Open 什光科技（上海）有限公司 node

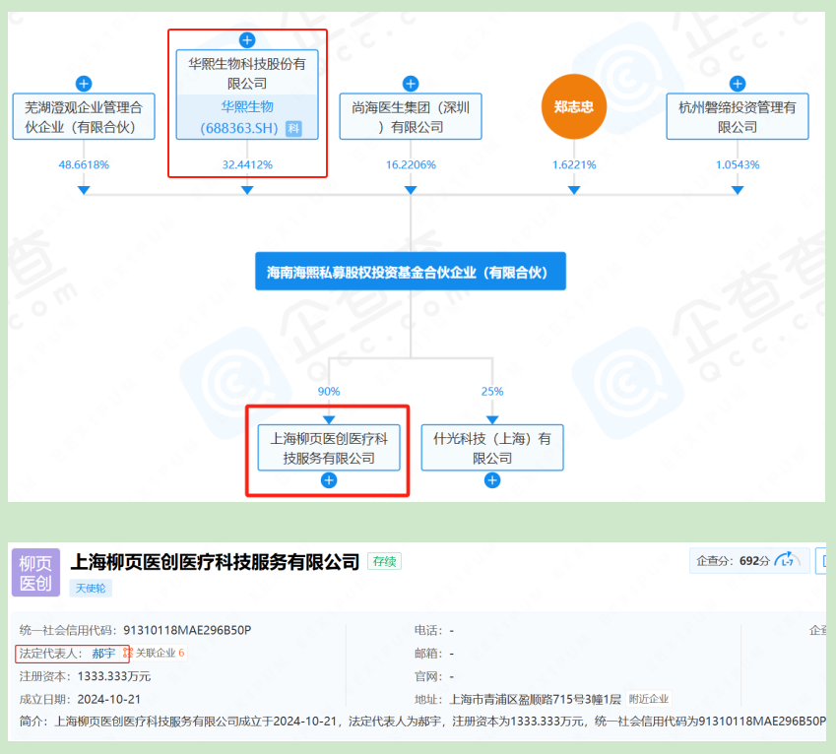[x=492, y=448]
